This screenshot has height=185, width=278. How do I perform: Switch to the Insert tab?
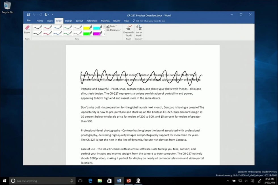click(x=50, y=21)
